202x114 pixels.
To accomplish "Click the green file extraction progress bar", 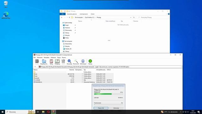I will point(108,94).
